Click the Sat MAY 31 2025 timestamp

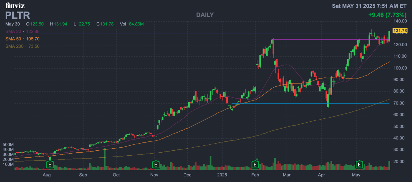click(x=369, y=6)
